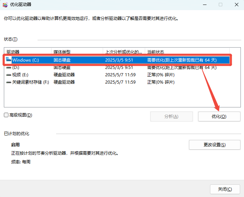The width and height of the screenshot is (244, 197).
Task: Click the 状态(T) label
Action: click(x=11, y=39)
